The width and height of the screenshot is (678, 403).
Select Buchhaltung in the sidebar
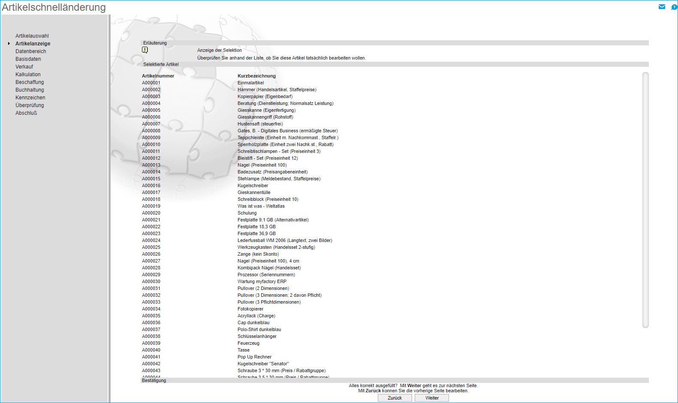pos(30,90)
